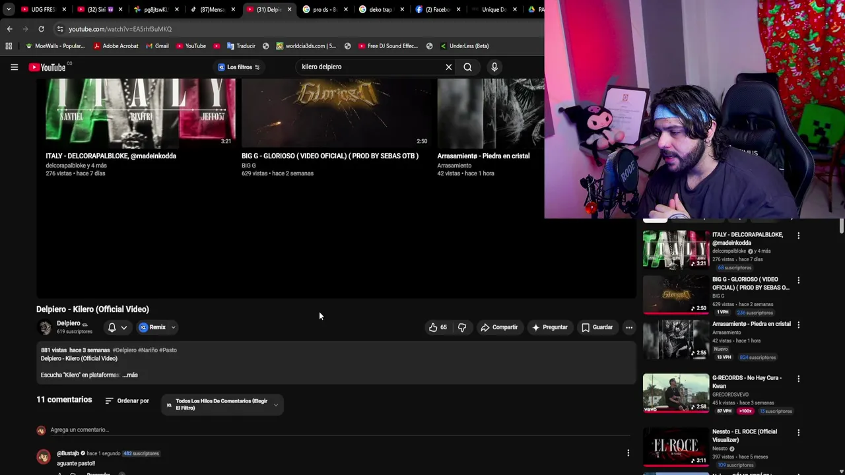Open ITALY video thumbnail in sidebar

point(676,249)
